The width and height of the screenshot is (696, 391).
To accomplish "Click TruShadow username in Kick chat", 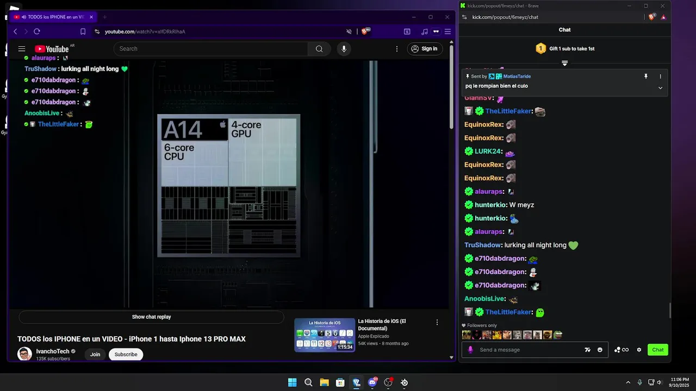I will (x=482, y=245).
